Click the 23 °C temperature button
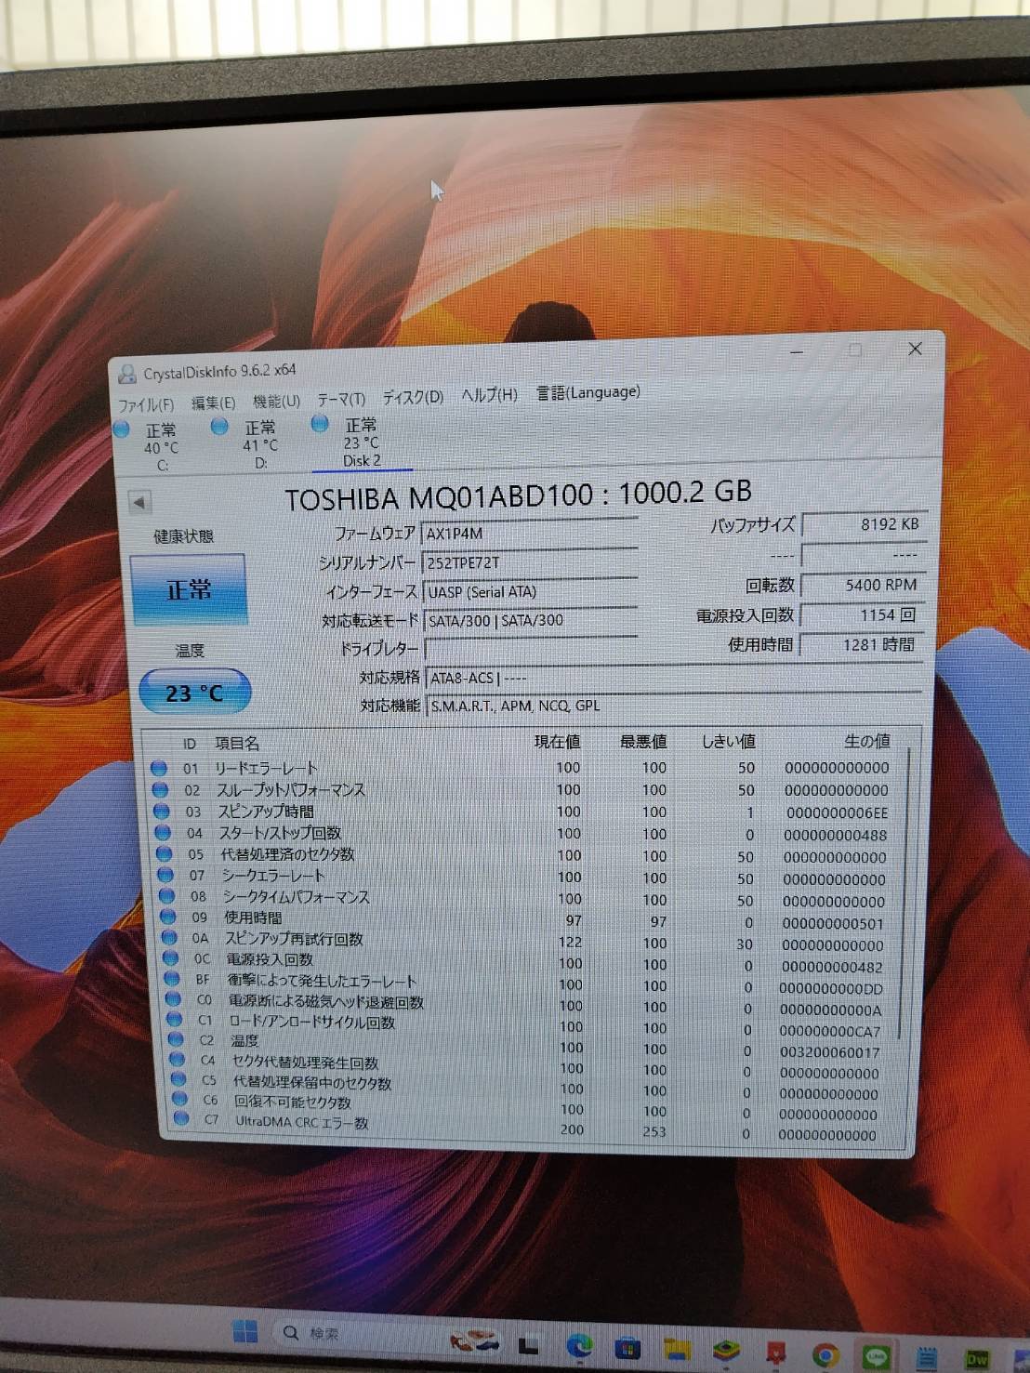This screenshot has width=1030, height=1373. [194, 693]
